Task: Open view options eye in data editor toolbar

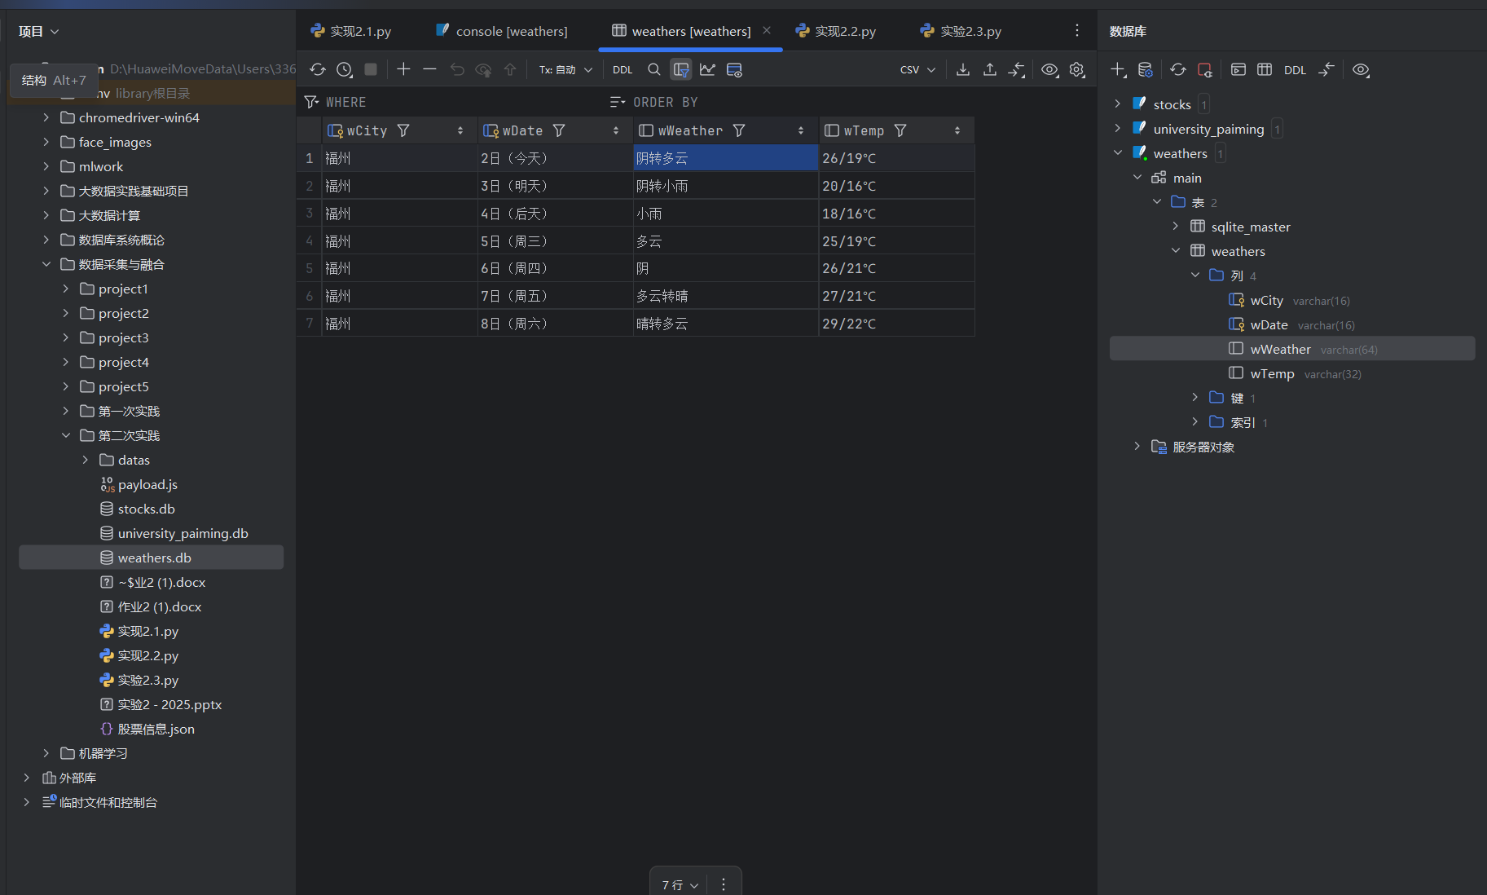Action: pos(1050,70)
